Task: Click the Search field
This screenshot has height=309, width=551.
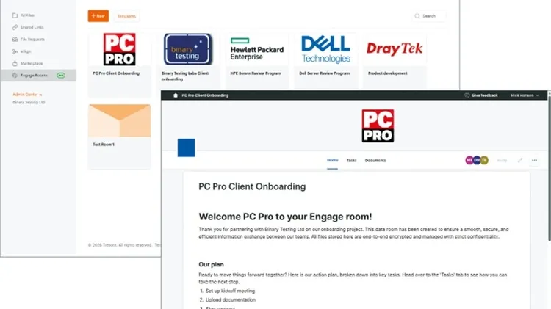Action: coord(429,16)
